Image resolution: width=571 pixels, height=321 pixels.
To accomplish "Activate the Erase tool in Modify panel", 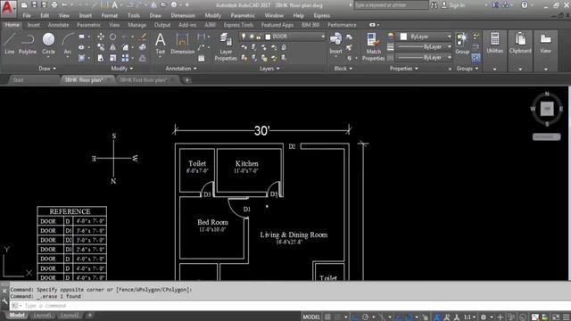I will point(143,37).
